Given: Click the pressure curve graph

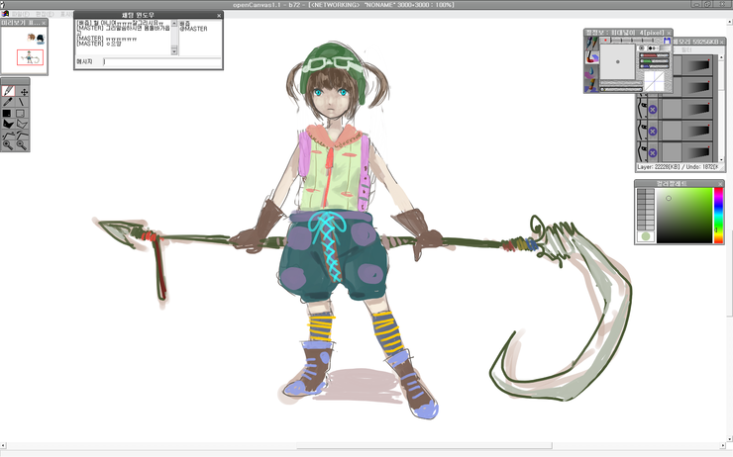Looking at the screenshot, I should click(x=655, y=81).
